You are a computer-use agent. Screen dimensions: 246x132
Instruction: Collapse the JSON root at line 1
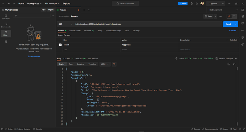click(67, 69)
